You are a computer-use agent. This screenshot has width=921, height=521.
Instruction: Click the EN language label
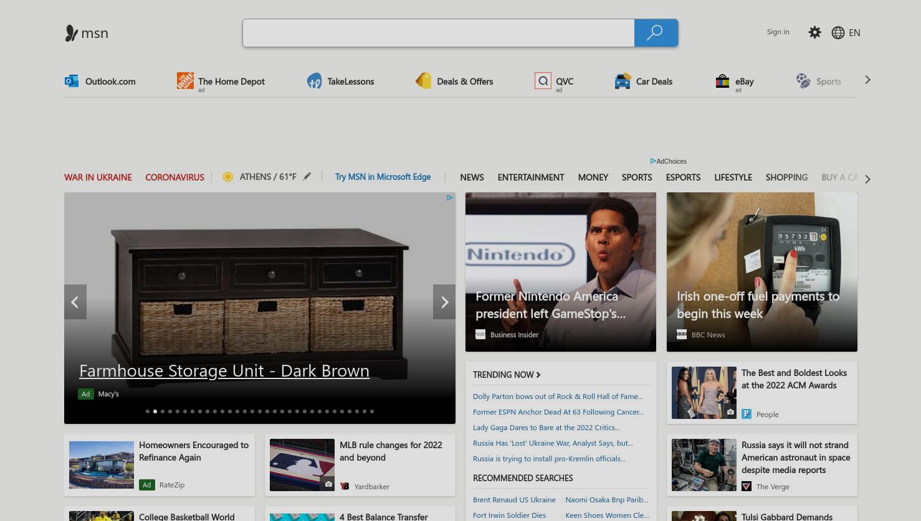click(854, 33)
